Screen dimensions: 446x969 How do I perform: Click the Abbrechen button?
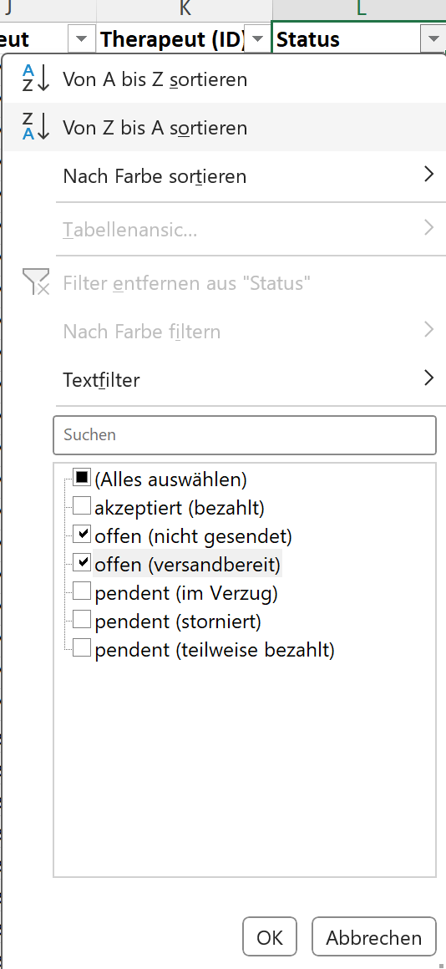(373, 937)
